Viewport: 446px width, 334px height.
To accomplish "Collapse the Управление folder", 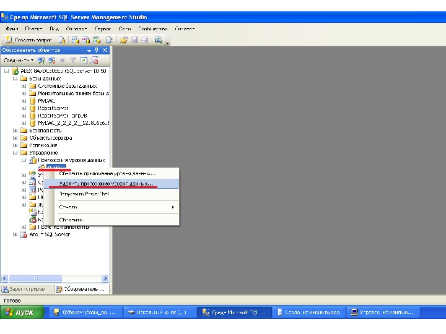I will pyautogui.click(x=15, y=153).
